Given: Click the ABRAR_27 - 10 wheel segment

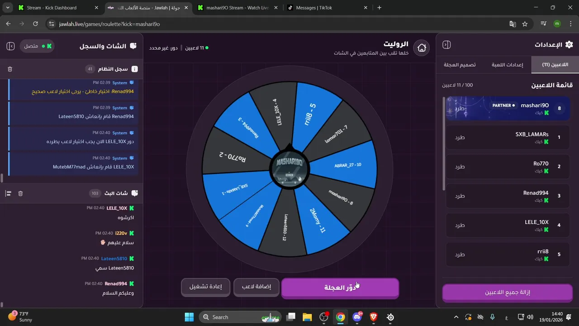Looking at the screenshot, I should 347,165.
